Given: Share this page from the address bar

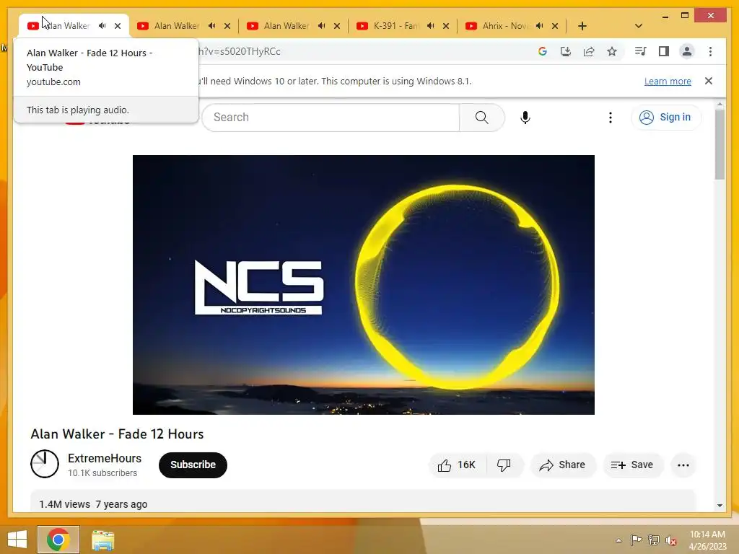Looking at the screenshot, I should [x=589, y=51].
